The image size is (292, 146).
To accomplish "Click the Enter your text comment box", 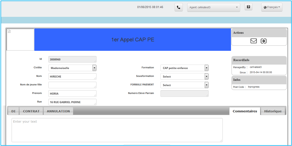I will (x=117, y=130).
